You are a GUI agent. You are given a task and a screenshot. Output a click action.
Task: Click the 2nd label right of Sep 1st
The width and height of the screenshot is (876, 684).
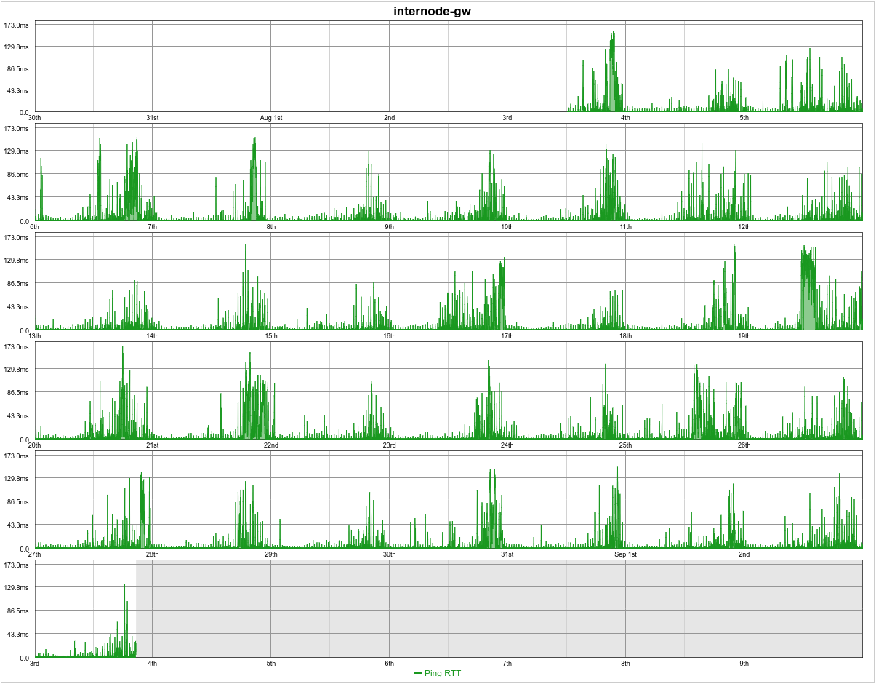click(744, 554)
